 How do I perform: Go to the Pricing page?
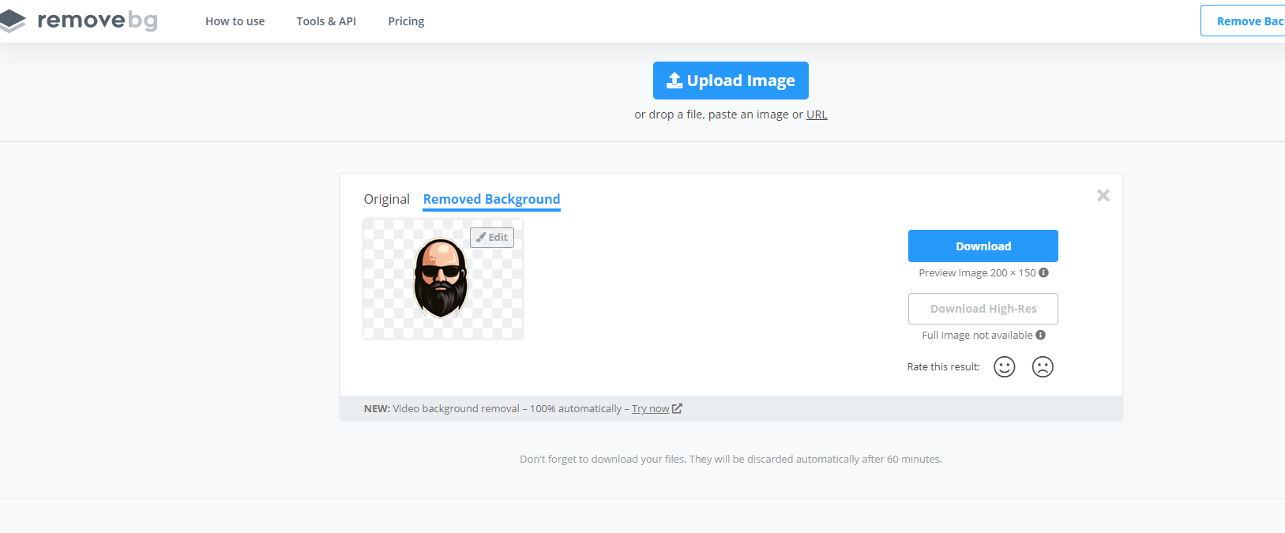coord(406,21)
